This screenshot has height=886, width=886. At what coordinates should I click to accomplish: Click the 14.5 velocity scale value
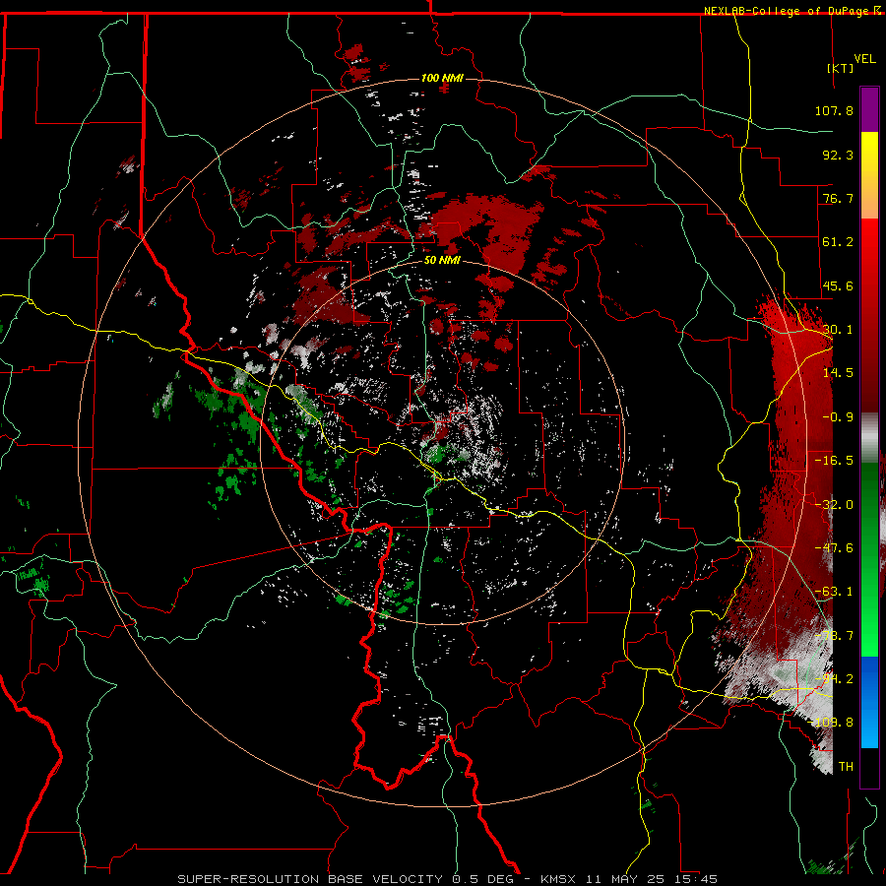(x=838, y=373)
